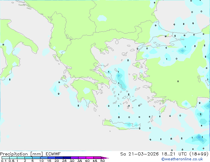Click the '(18+99)' forecast offset text

tap(199, 154)
